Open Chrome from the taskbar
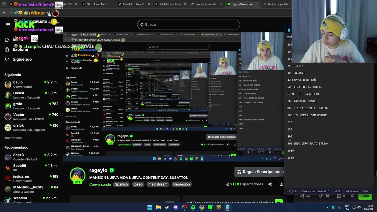 (x=201, y=207)
